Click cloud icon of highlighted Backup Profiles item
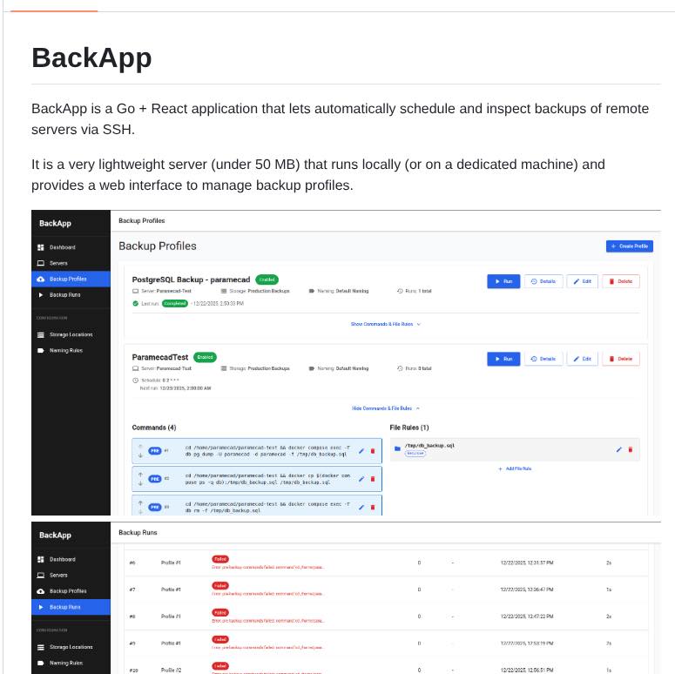675x674 pixels. pyautogui.click(x=40, y=279)
